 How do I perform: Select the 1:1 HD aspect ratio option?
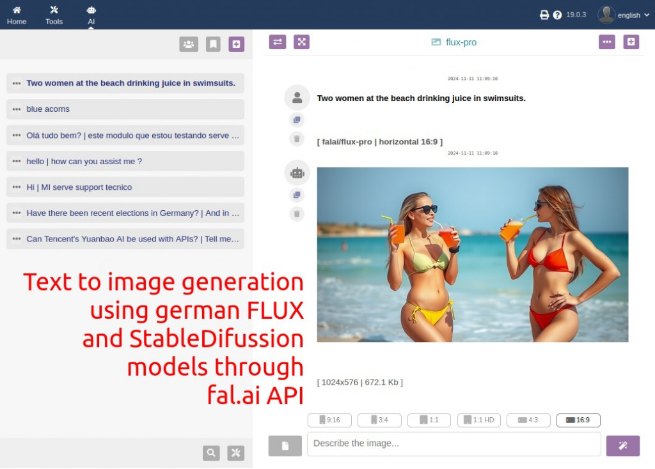click(478, 420)
